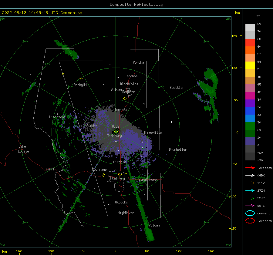Screen dimensions: 273x255
Task: Click the cyan current ellipse legend icon
Action: coord(250,213)
